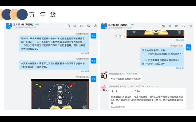Open 12人未读 under the 同学们 announcement message
This screenshot has height=122, width=196.
click(85, 53)
